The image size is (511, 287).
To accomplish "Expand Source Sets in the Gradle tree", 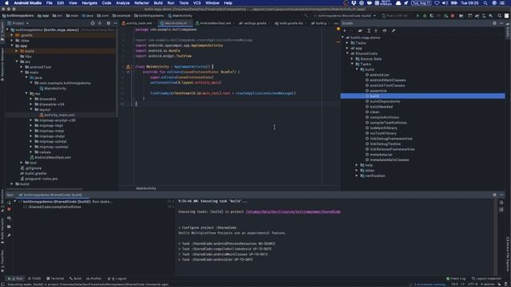I will click(352, 59).
